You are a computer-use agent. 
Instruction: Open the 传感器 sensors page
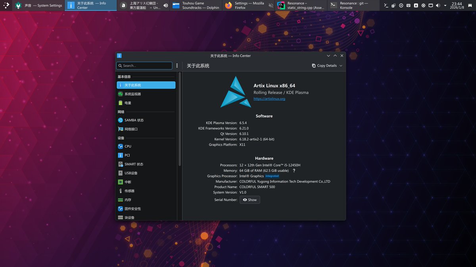tap(146, 191)
